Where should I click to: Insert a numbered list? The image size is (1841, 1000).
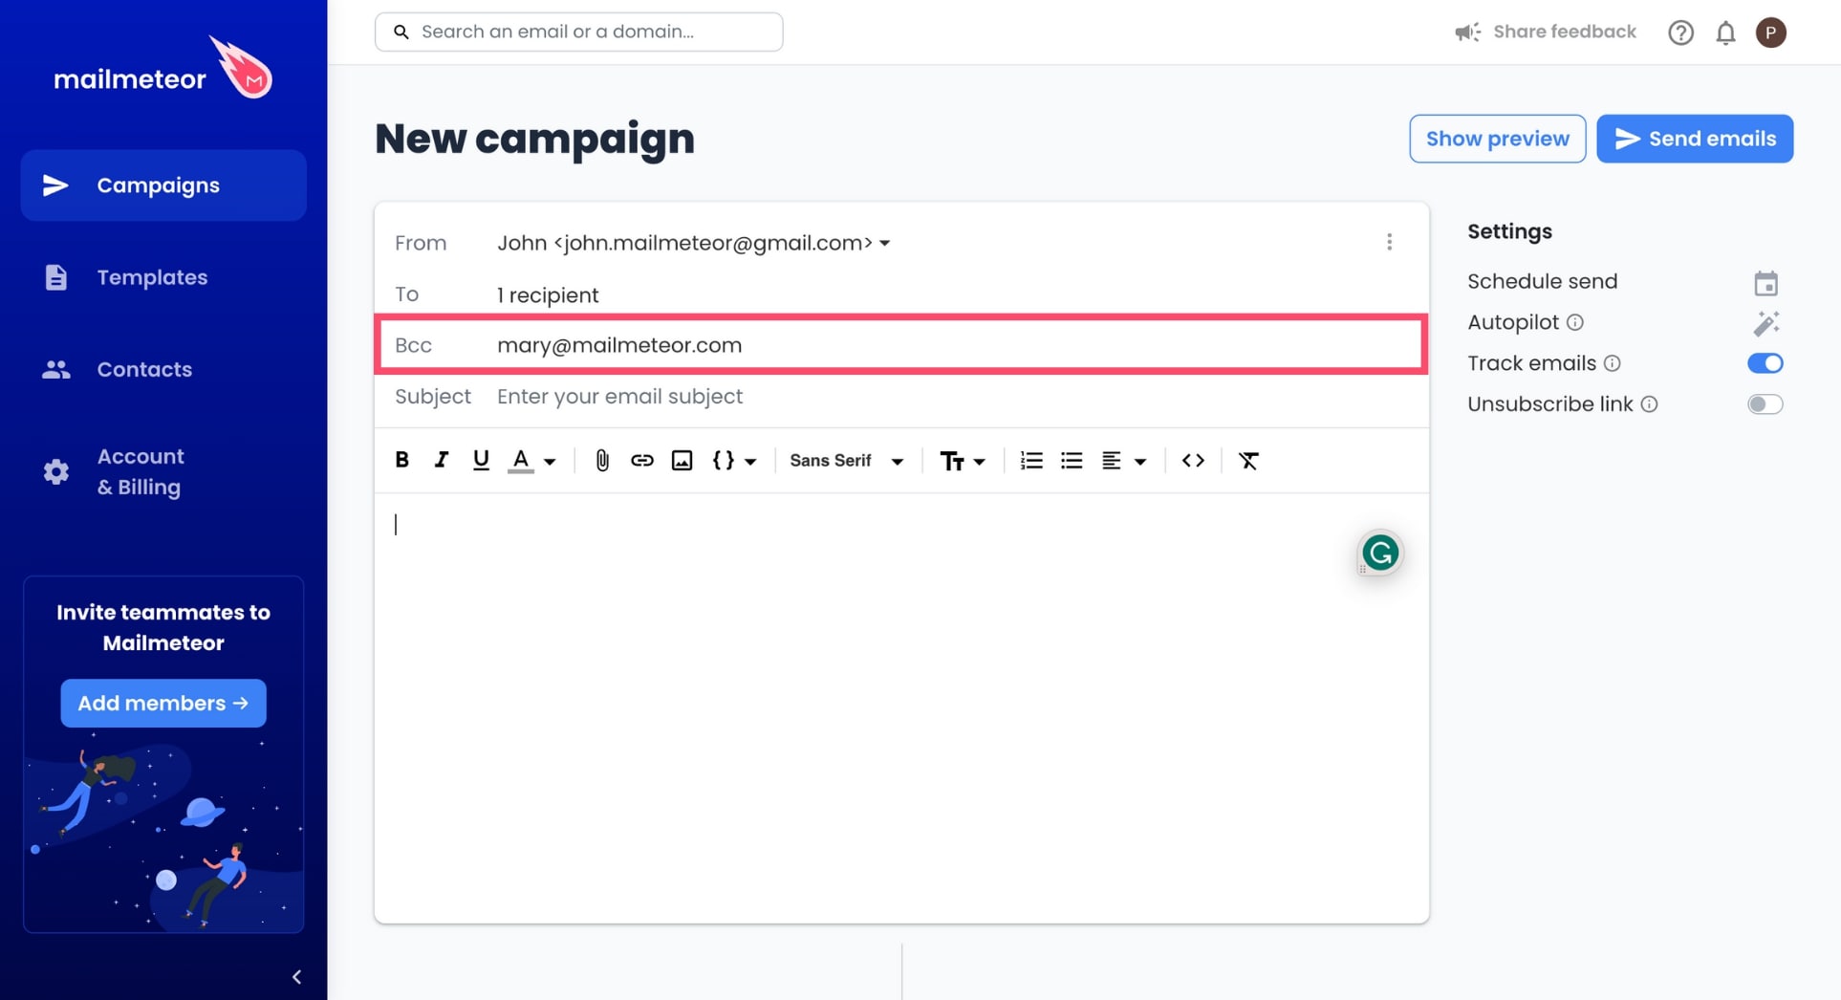tap(1031, 461)
